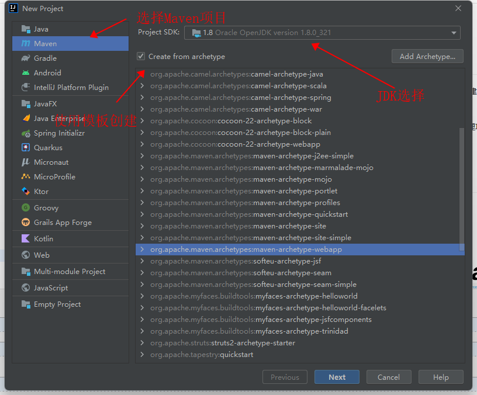Select the Android robot icon
Screen dimensions: 477x395
pyautogui.click(x=26, y=73)
